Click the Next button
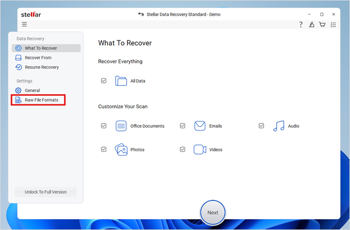The height and width of the screenshot is (230, 350). (212, 213)
